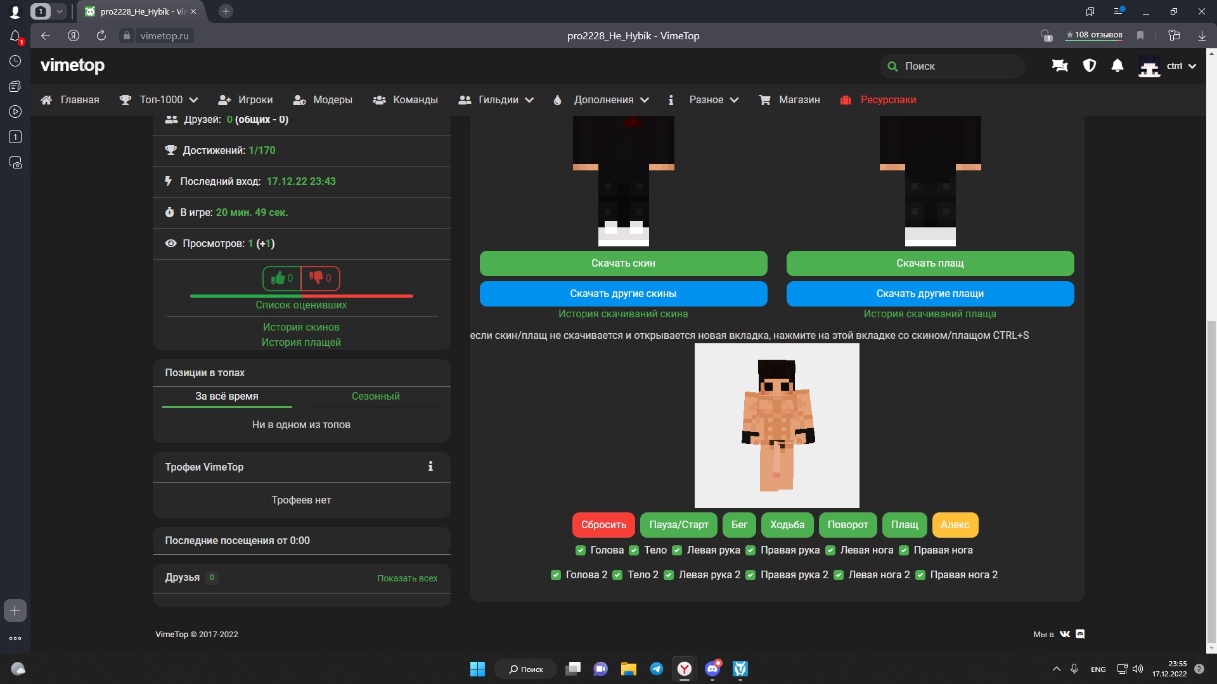
Task: Open the Ресурспаки menu item
Action: coord(887,100)
